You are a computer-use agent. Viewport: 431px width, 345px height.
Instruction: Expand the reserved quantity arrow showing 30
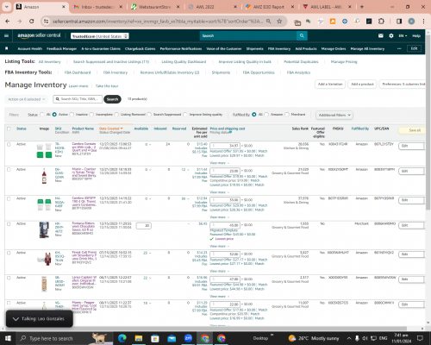(188, 198)
